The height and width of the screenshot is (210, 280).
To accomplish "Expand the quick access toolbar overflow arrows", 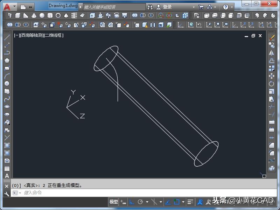I will (30, 7).
